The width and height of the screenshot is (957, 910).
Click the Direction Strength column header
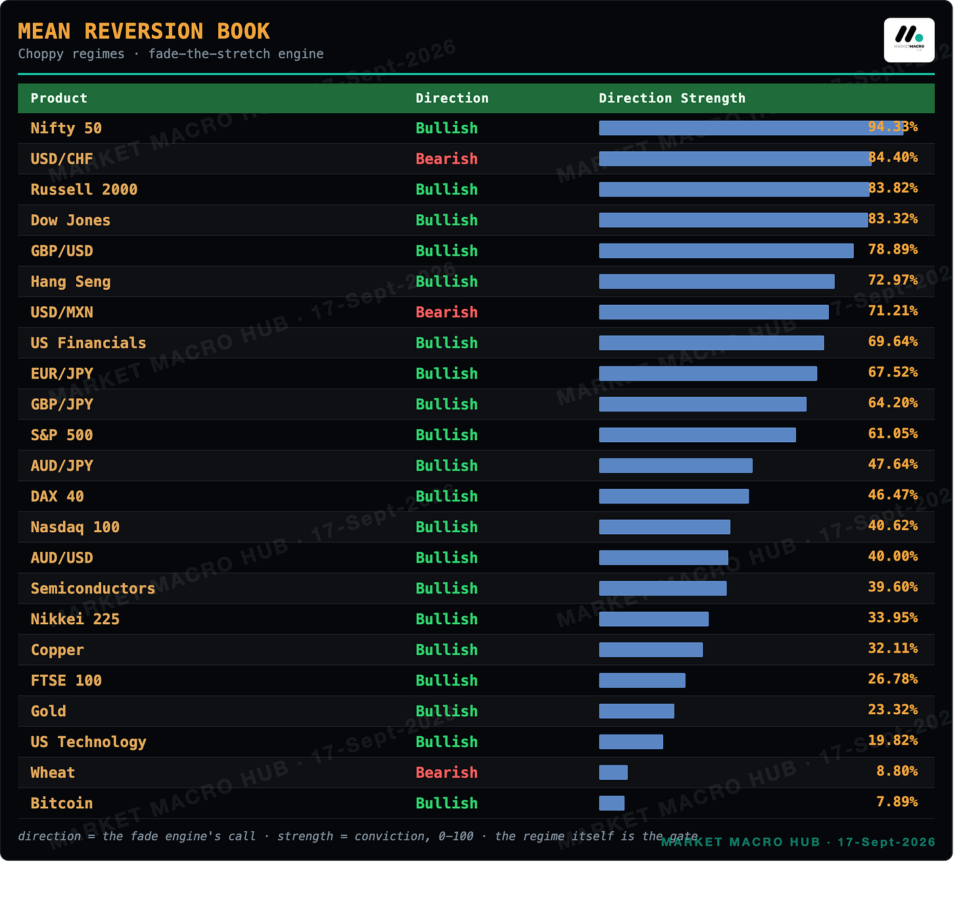coord(672,99)
